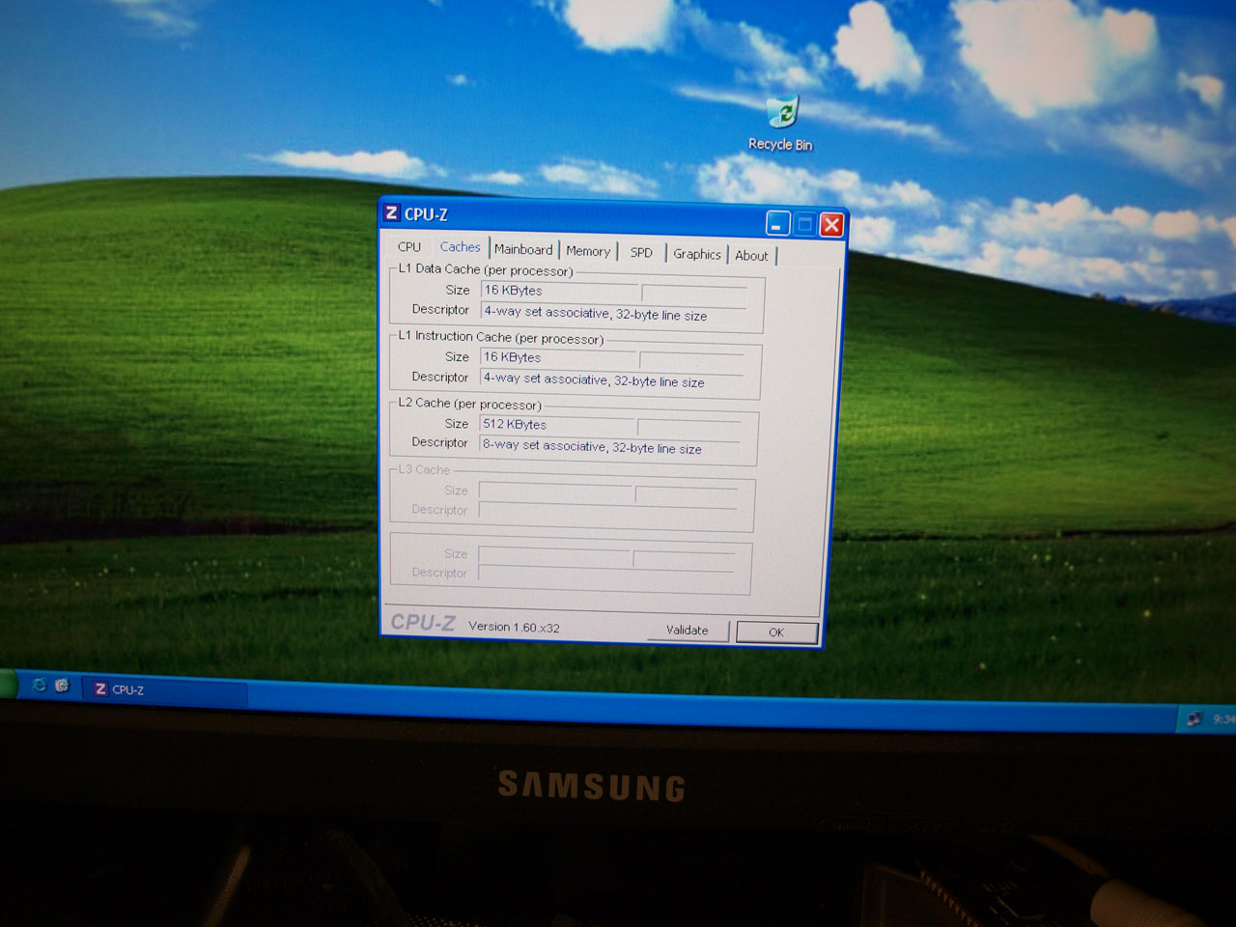Switch to the CPU tab

409,247
